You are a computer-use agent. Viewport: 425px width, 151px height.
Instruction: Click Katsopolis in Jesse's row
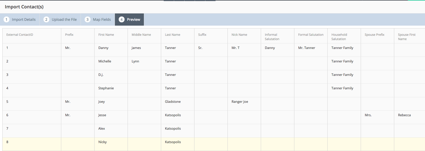tap(173, 115)
